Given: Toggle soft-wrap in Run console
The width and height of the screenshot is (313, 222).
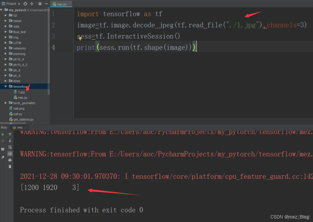Looking at the screenshot, I should click(x=10, y=147).
